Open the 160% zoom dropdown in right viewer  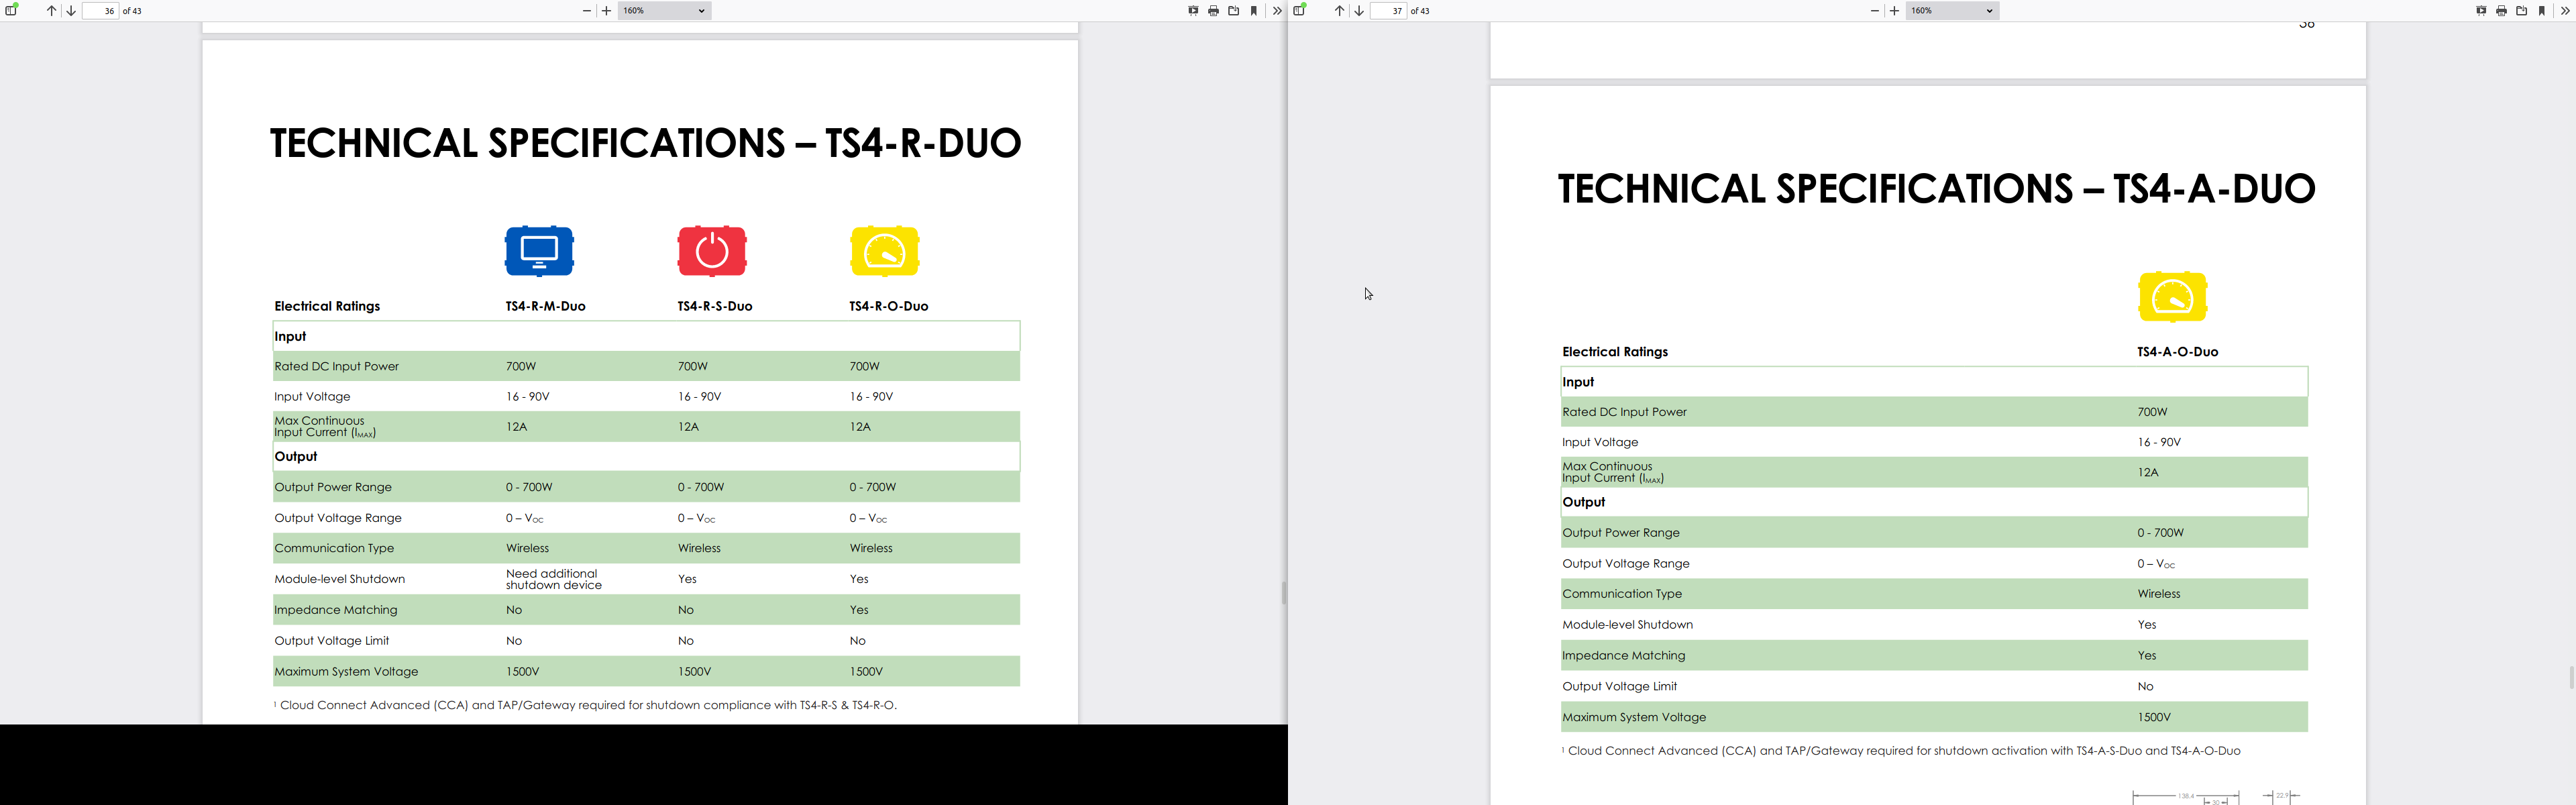point(1952,11)
